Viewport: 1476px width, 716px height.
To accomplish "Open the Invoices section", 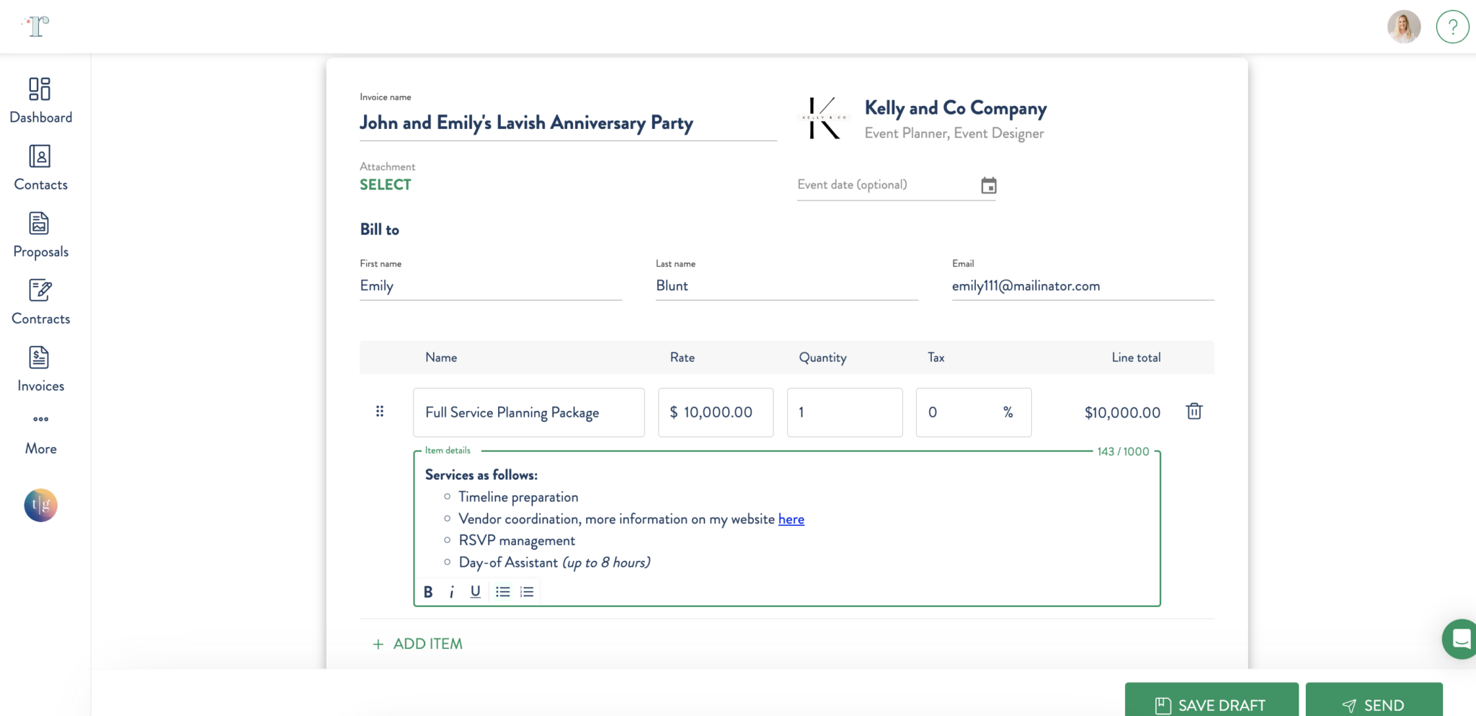I will [x=40, y=368].
